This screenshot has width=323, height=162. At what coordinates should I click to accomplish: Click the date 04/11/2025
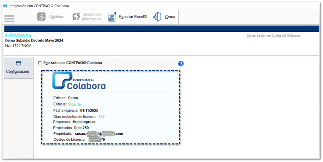(x=89, y=111)
